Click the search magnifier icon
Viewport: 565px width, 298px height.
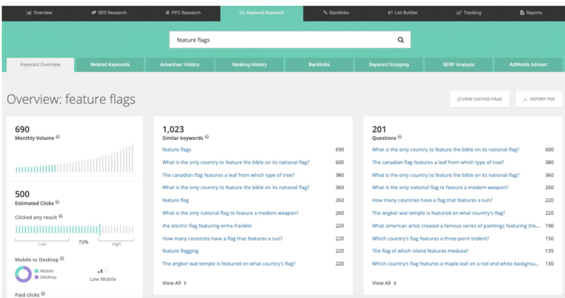click(x=401, y=40)
